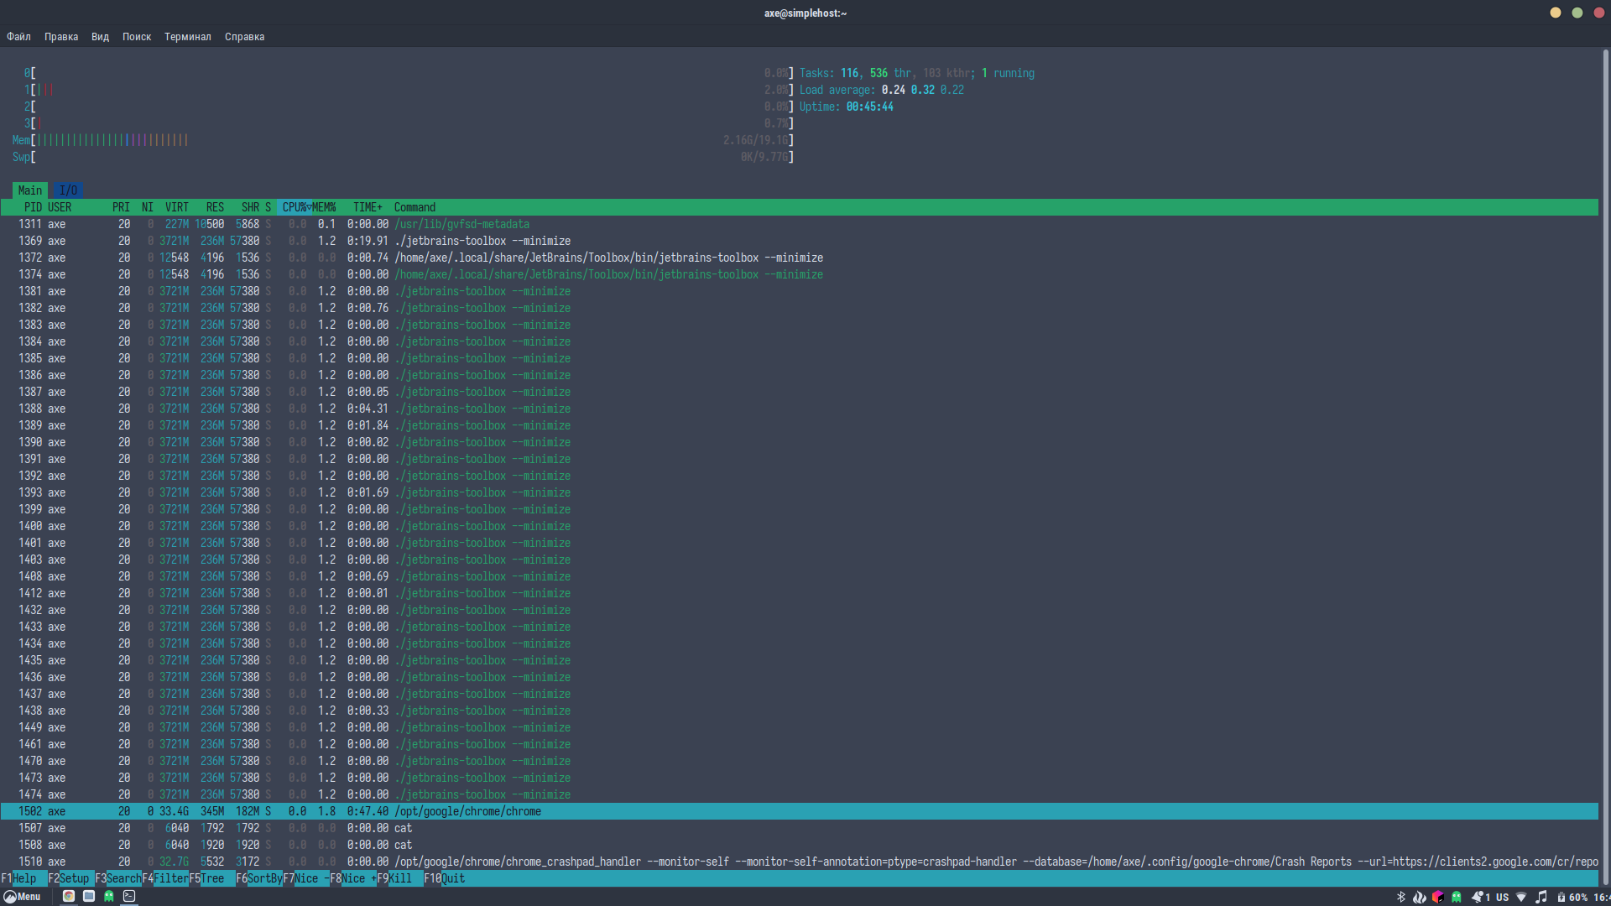Open the Правка menu
Viewport: 1611px width, 906px height.
[61, 37]
